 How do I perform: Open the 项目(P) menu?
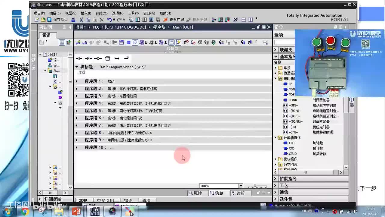[x=39, y=13]
